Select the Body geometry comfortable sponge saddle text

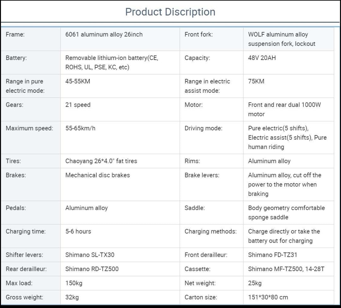pos(286,212)
